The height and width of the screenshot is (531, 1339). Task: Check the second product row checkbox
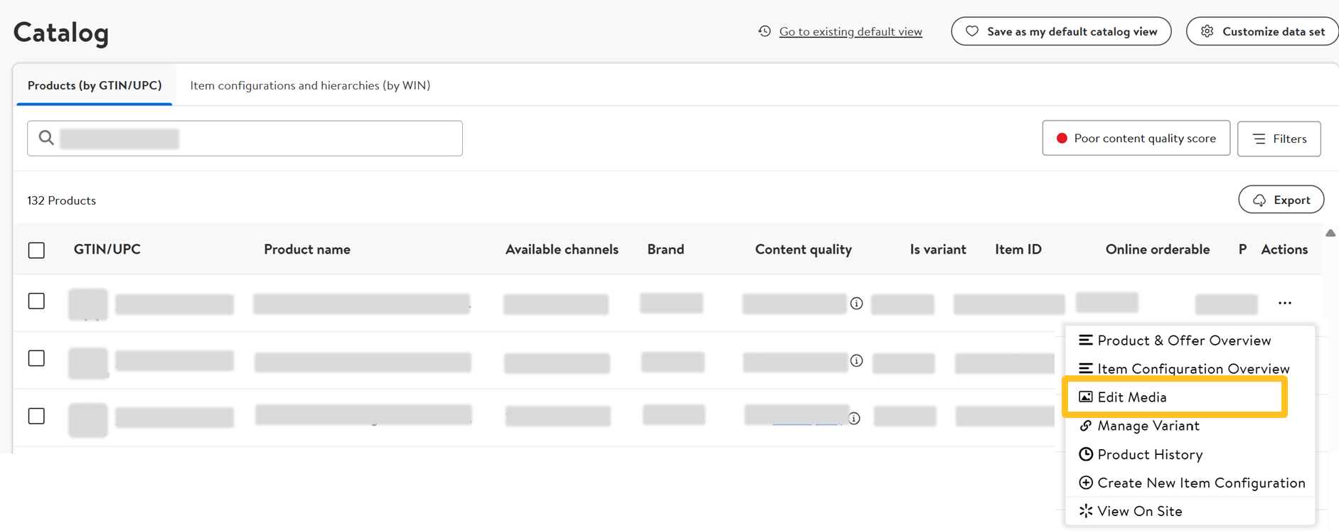pyautogui.click(x=36, y=358)
